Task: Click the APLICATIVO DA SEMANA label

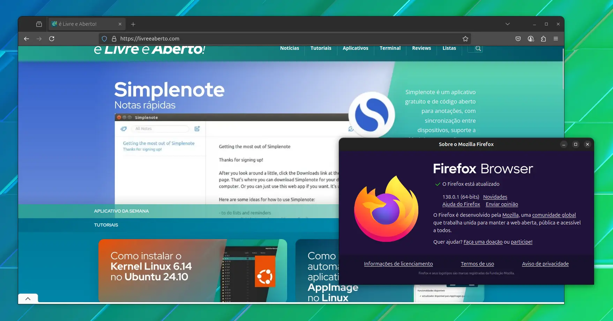Action: (x=121, y=211)
